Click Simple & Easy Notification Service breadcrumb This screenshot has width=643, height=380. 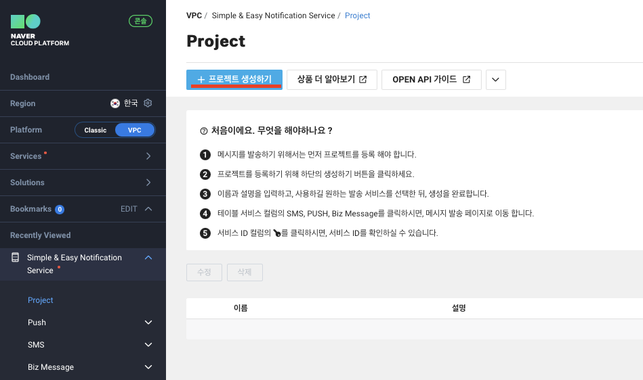click(273, 16)
